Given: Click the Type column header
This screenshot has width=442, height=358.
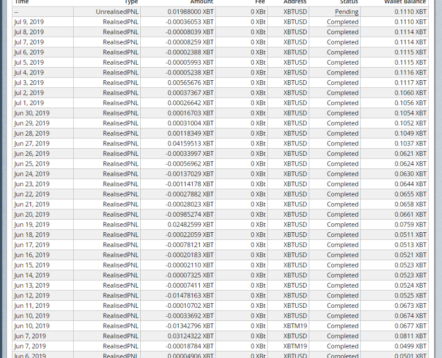Looking at the screenshot, I should [x=131, y=2].
